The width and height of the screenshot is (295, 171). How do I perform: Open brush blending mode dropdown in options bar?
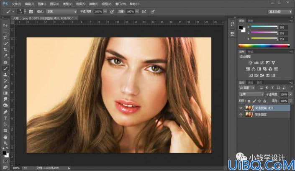(62, 12)
